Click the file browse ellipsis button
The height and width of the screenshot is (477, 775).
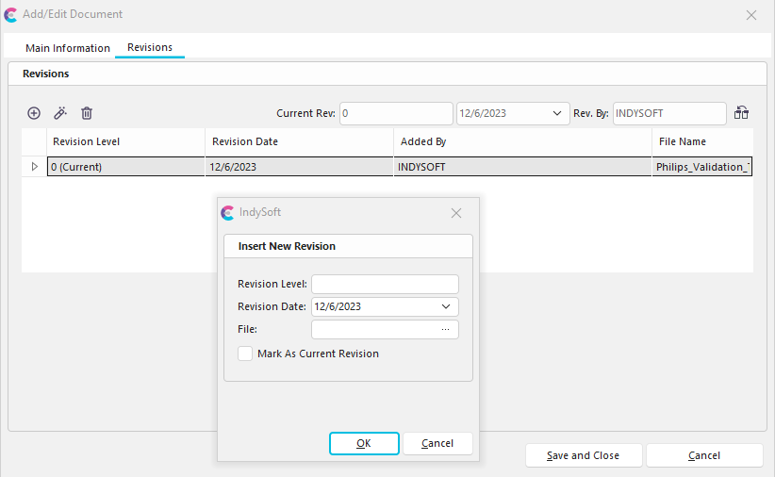pyautogui.click(x=445, y=329)
